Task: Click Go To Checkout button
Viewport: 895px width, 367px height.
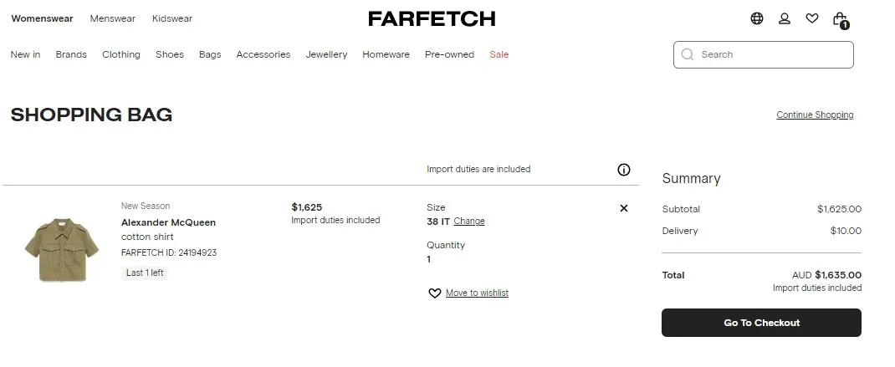Action: [761, 323]
